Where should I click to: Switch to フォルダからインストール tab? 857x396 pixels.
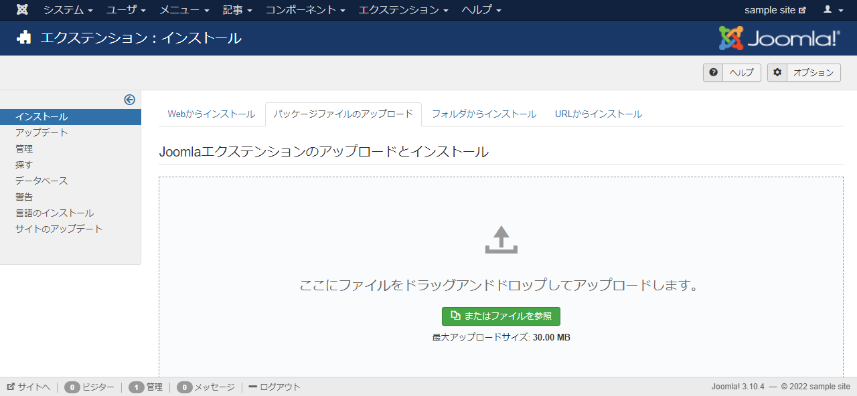click(x=483, y=114)
